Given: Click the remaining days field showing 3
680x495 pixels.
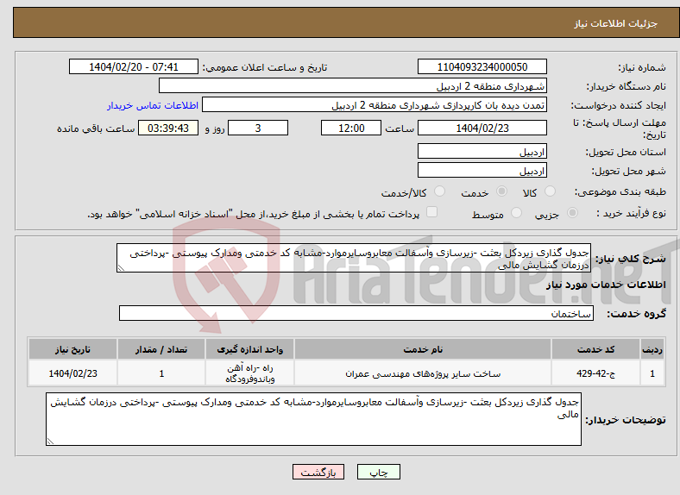Looking at the screenshot, I should (x=258, y=128).
